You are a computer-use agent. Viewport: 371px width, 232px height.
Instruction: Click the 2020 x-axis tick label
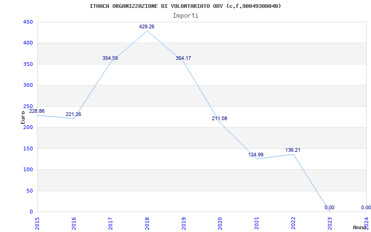(x=220, y=224)
